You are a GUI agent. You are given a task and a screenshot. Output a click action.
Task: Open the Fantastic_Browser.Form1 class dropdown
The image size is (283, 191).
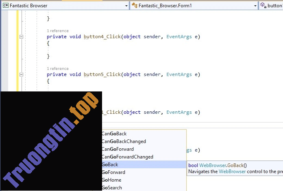[255, 6]
